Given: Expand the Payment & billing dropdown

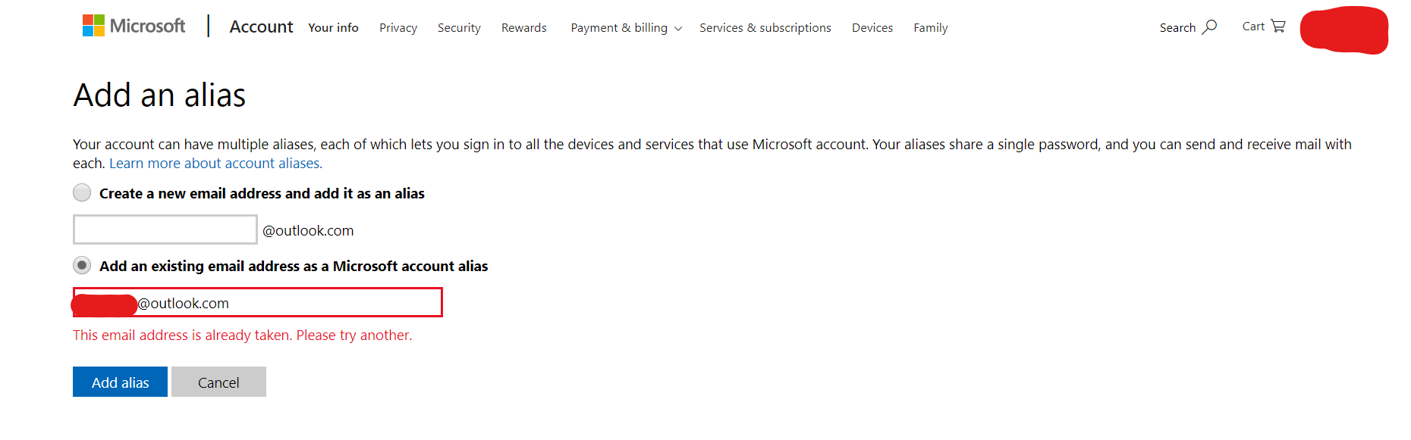Looking at the screenshot, I should click(627, 28).
